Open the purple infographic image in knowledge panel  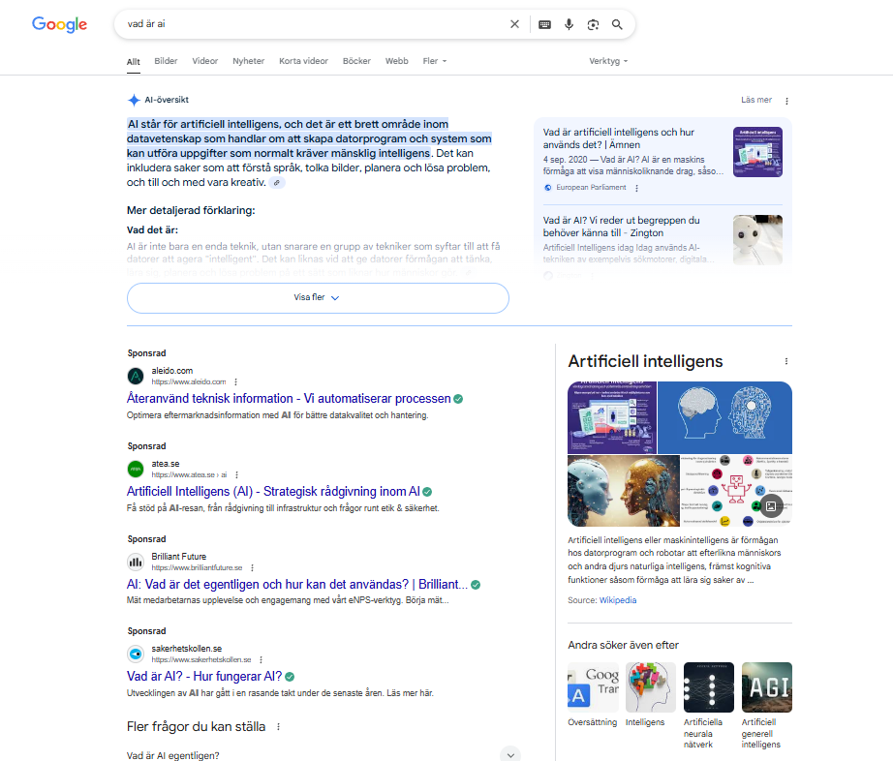click(x=612, y=417)
